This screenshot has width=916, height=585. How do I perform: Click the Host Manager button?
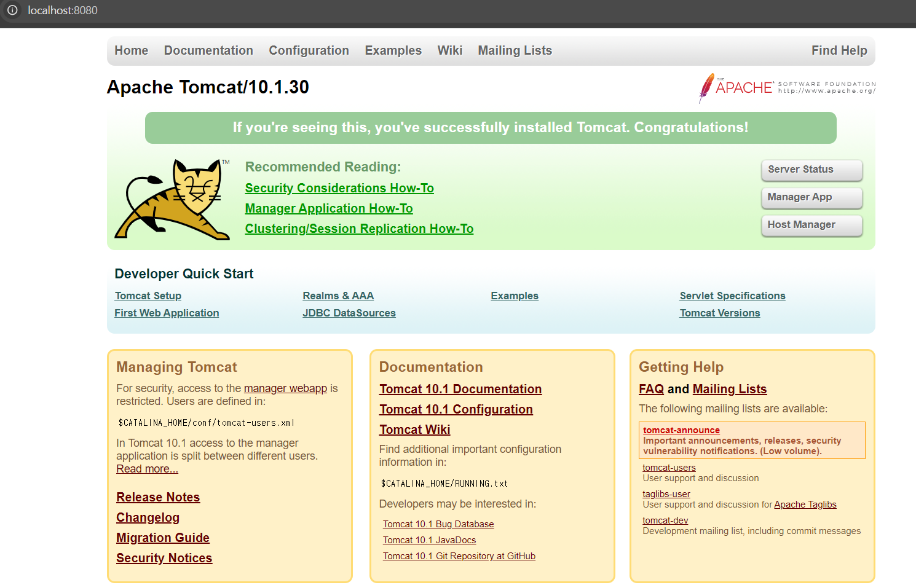[x=812, y=225]
